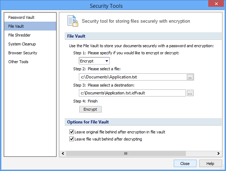Screen dimensions: 226x171
Task: Uncheck Leave file vault behind after decrypting
Action: [72, 139]
